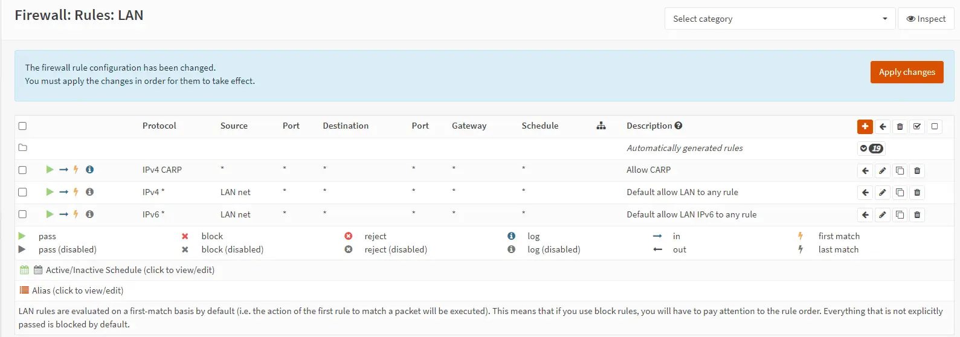This screenshot has height=337, width=960.
Task: Check the Allow CARP rule checkbox
Action: click(22, 170)
